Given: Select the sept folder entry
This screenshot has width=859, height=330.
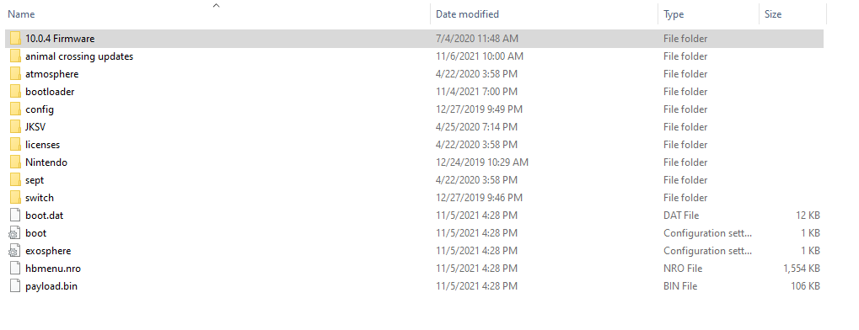Looking at the screenshot, I should [x=414, y=180].
